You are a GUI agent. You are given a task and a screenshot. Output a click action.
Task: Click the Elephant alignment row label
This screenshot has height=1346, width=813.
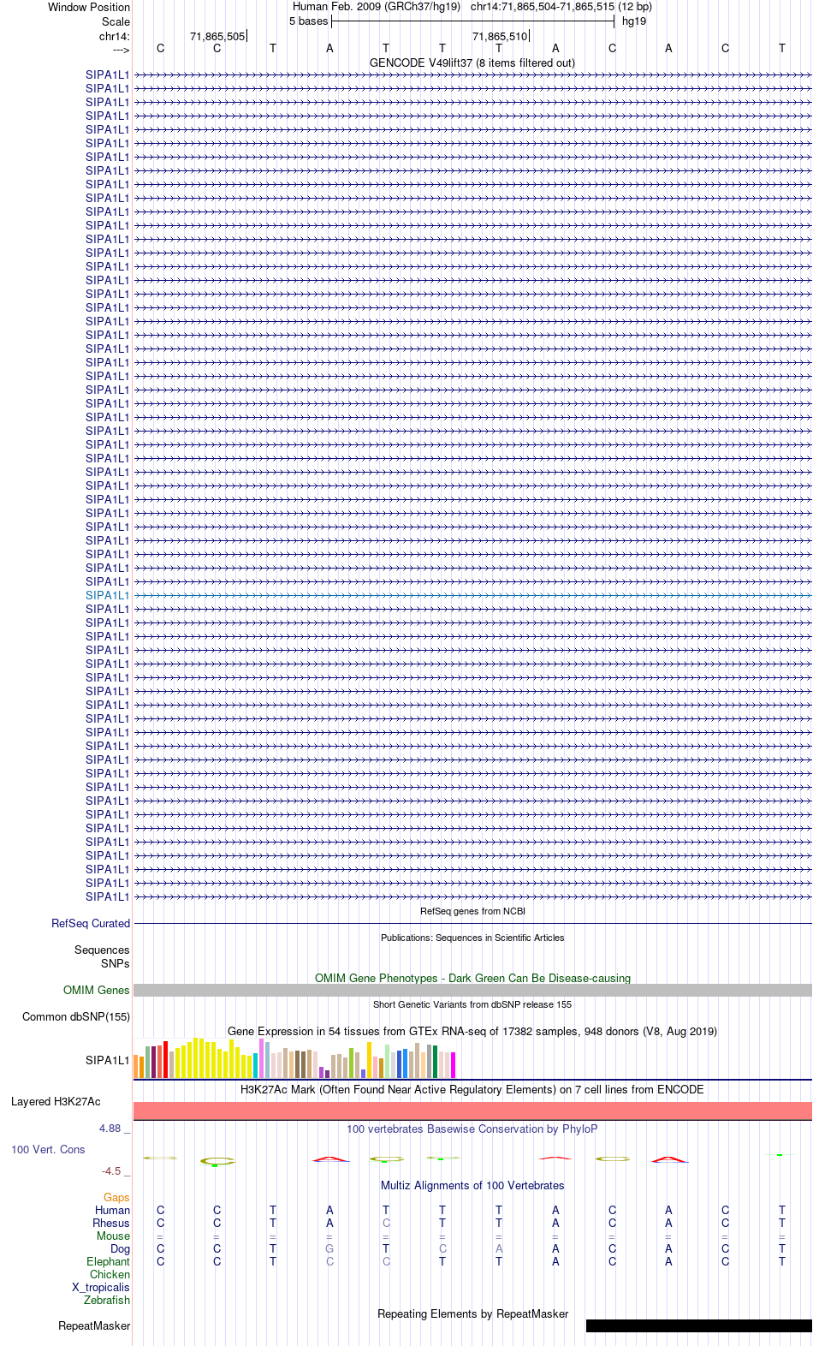108,1261
